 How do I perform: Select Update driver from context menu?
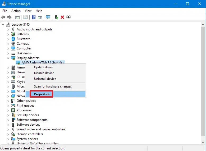43,67
